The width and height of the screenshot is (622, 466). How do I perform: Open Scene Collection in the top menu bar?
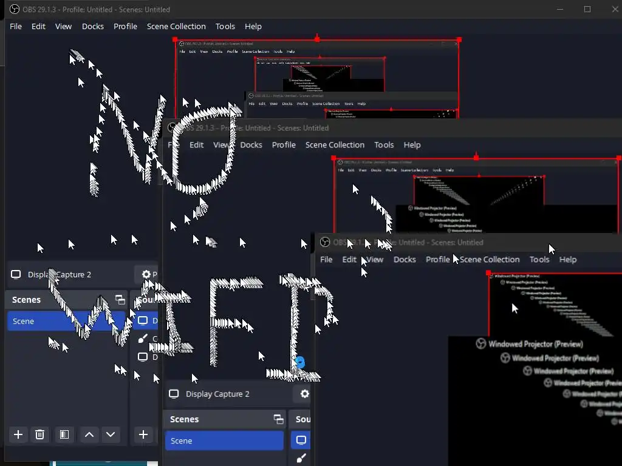tap(176, 26)
